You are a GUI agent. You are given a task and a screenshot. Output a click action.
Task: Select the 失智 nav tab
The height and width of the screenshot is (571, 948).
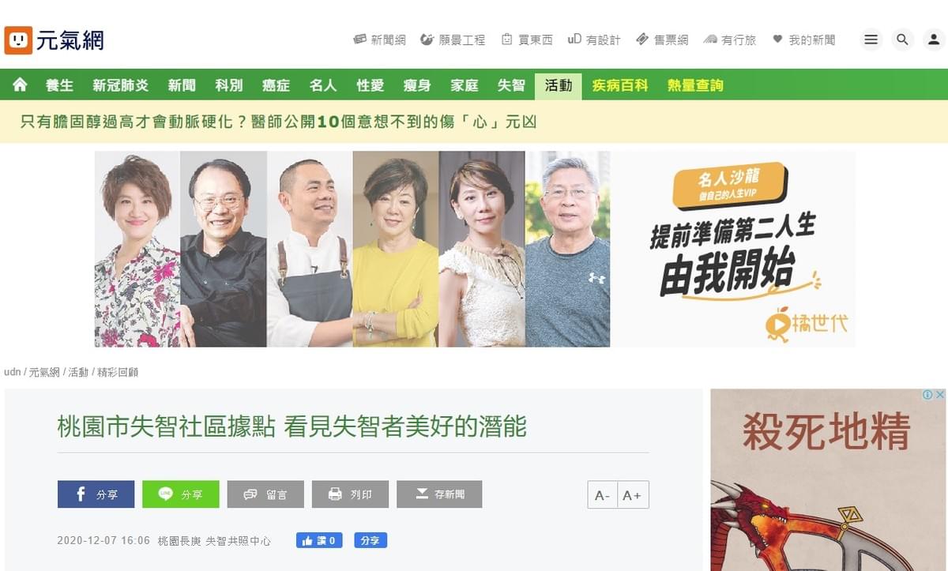[511, 85]
